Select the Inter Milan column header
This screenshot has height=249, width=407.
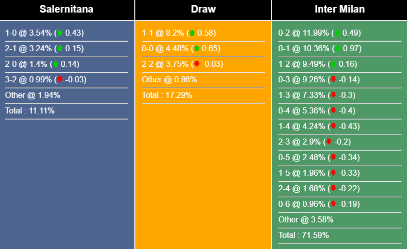[x=339, y=10]
